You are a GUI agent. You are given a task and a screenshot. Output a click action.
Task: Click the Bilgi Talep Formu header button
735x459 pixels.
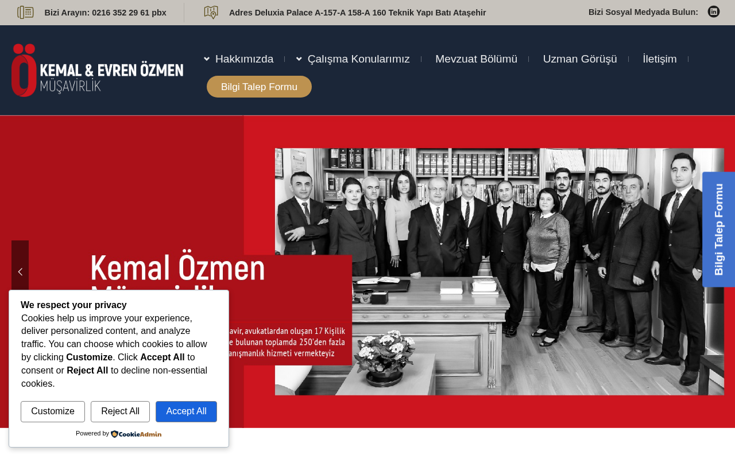(259, 87)
